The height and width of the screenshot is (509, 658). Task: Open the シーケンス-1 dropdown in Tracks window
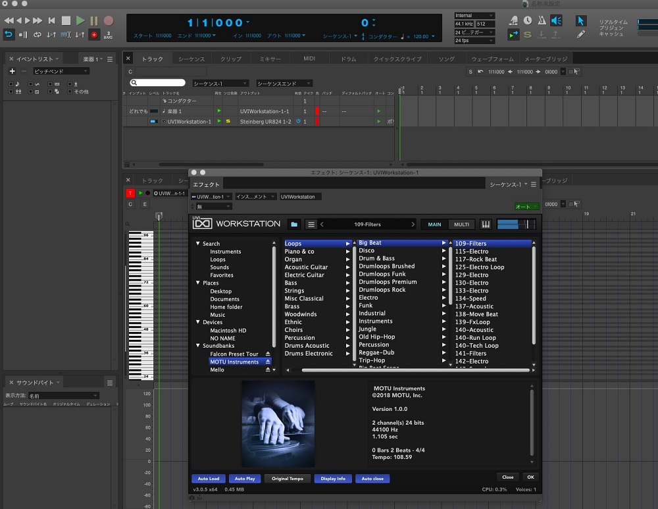pyautogui.click(x=220, y=83)
